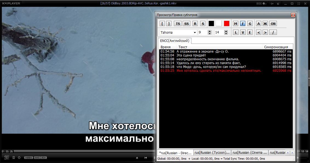Click the Ж bold button

coord(265,24)
